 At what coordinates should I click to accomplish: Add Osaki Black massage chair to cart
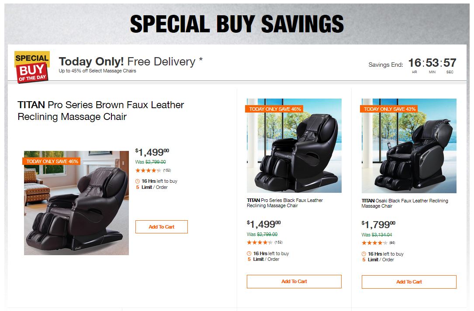click(409, 282)
